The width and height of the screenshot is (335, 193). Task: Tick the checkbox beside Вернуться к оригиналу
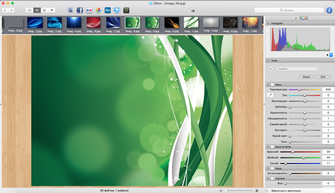(x=267, y=190)
